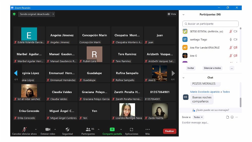Click the Buscar un participante search field
Viewport: 252px width, 142px height.
[x=210, y=24]
